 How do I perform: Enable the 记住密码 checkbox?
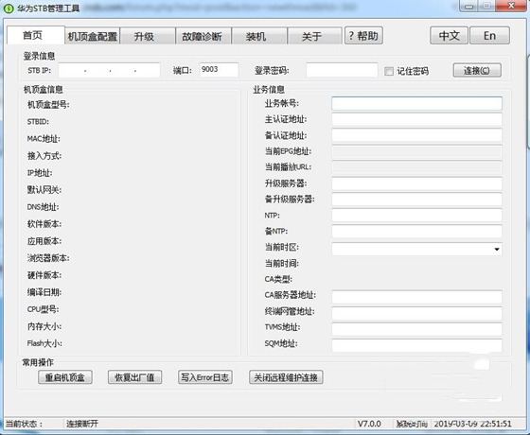(389, 71)
